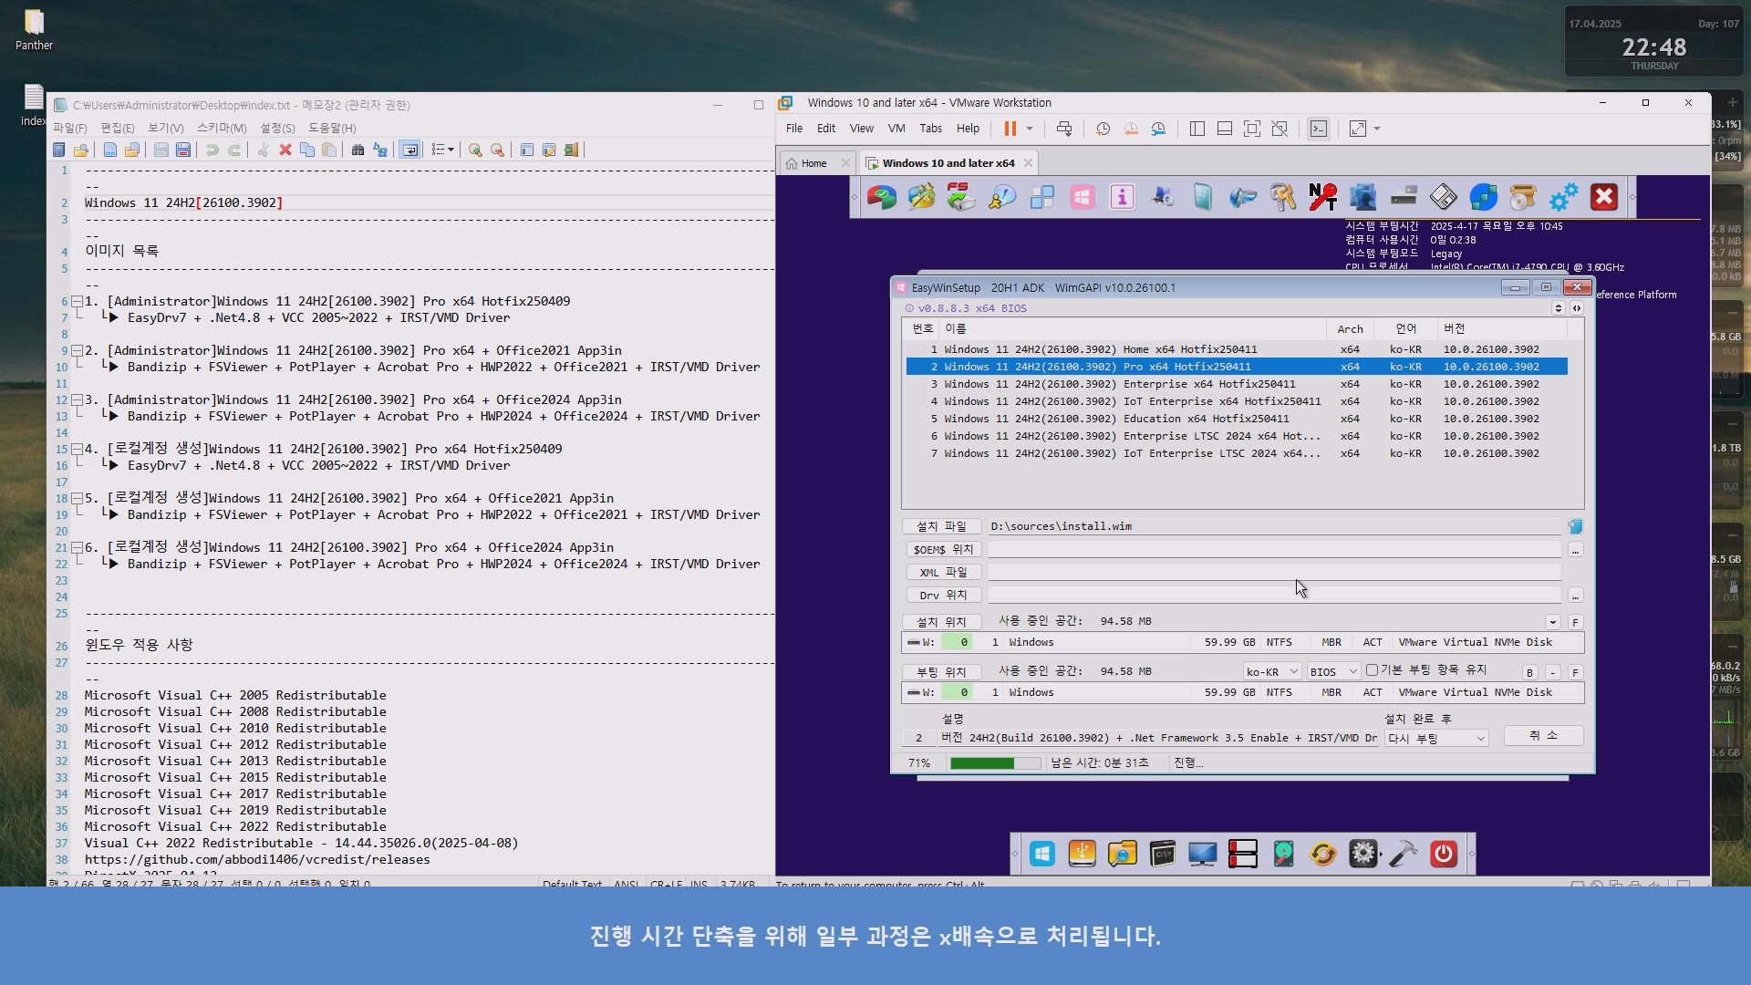The width and height of the screenshot is (1751, 985).
Task: Click the NT password key icon
Action: 1322,197
